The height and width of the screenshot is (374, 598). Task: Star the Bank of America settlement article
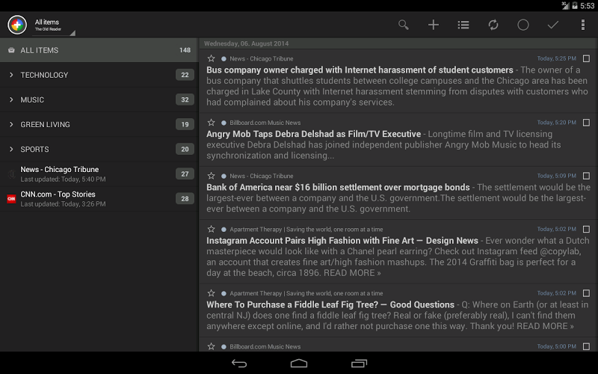(211, 176)
